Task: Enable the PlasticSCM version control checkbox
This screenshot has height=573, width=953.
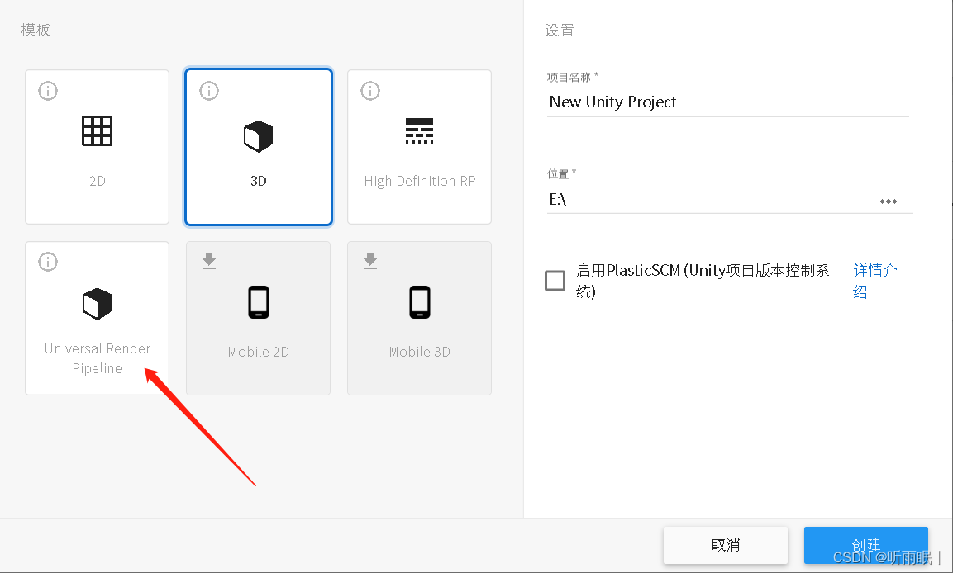Action: [555, 281]
